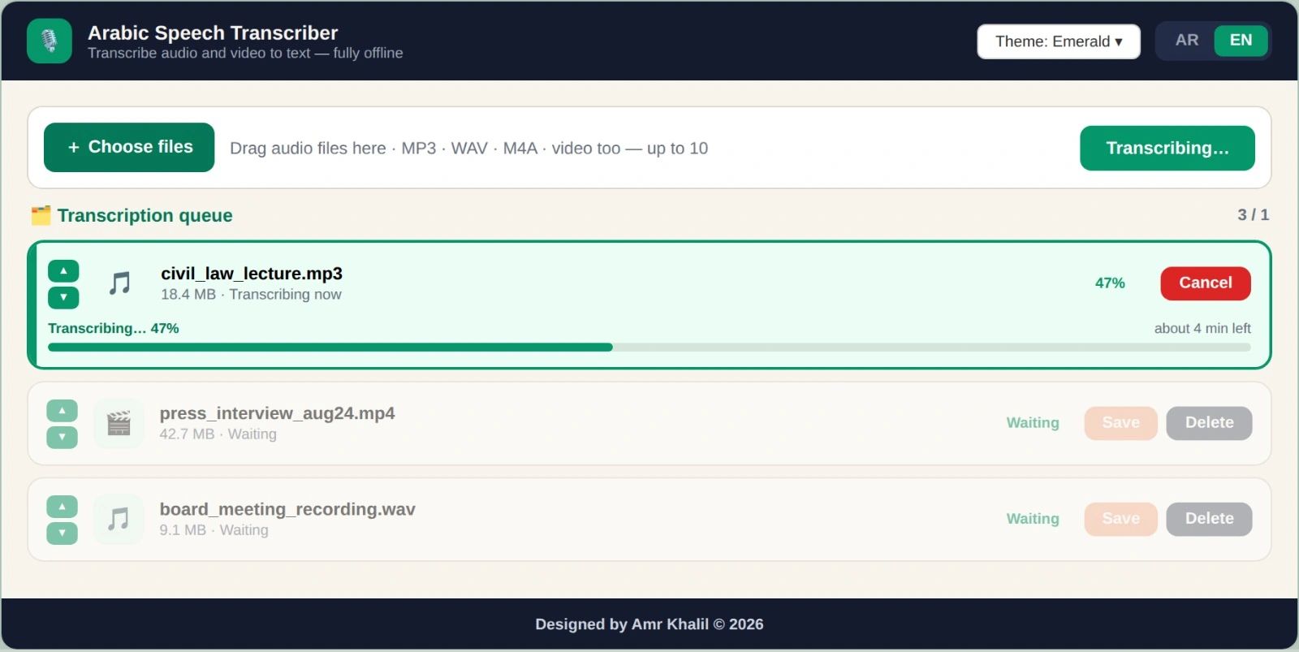Move civil_law_lecture.mp3 down in queue
The height and width of the screenshot is (652, 1299).
[x=63, y=298]
